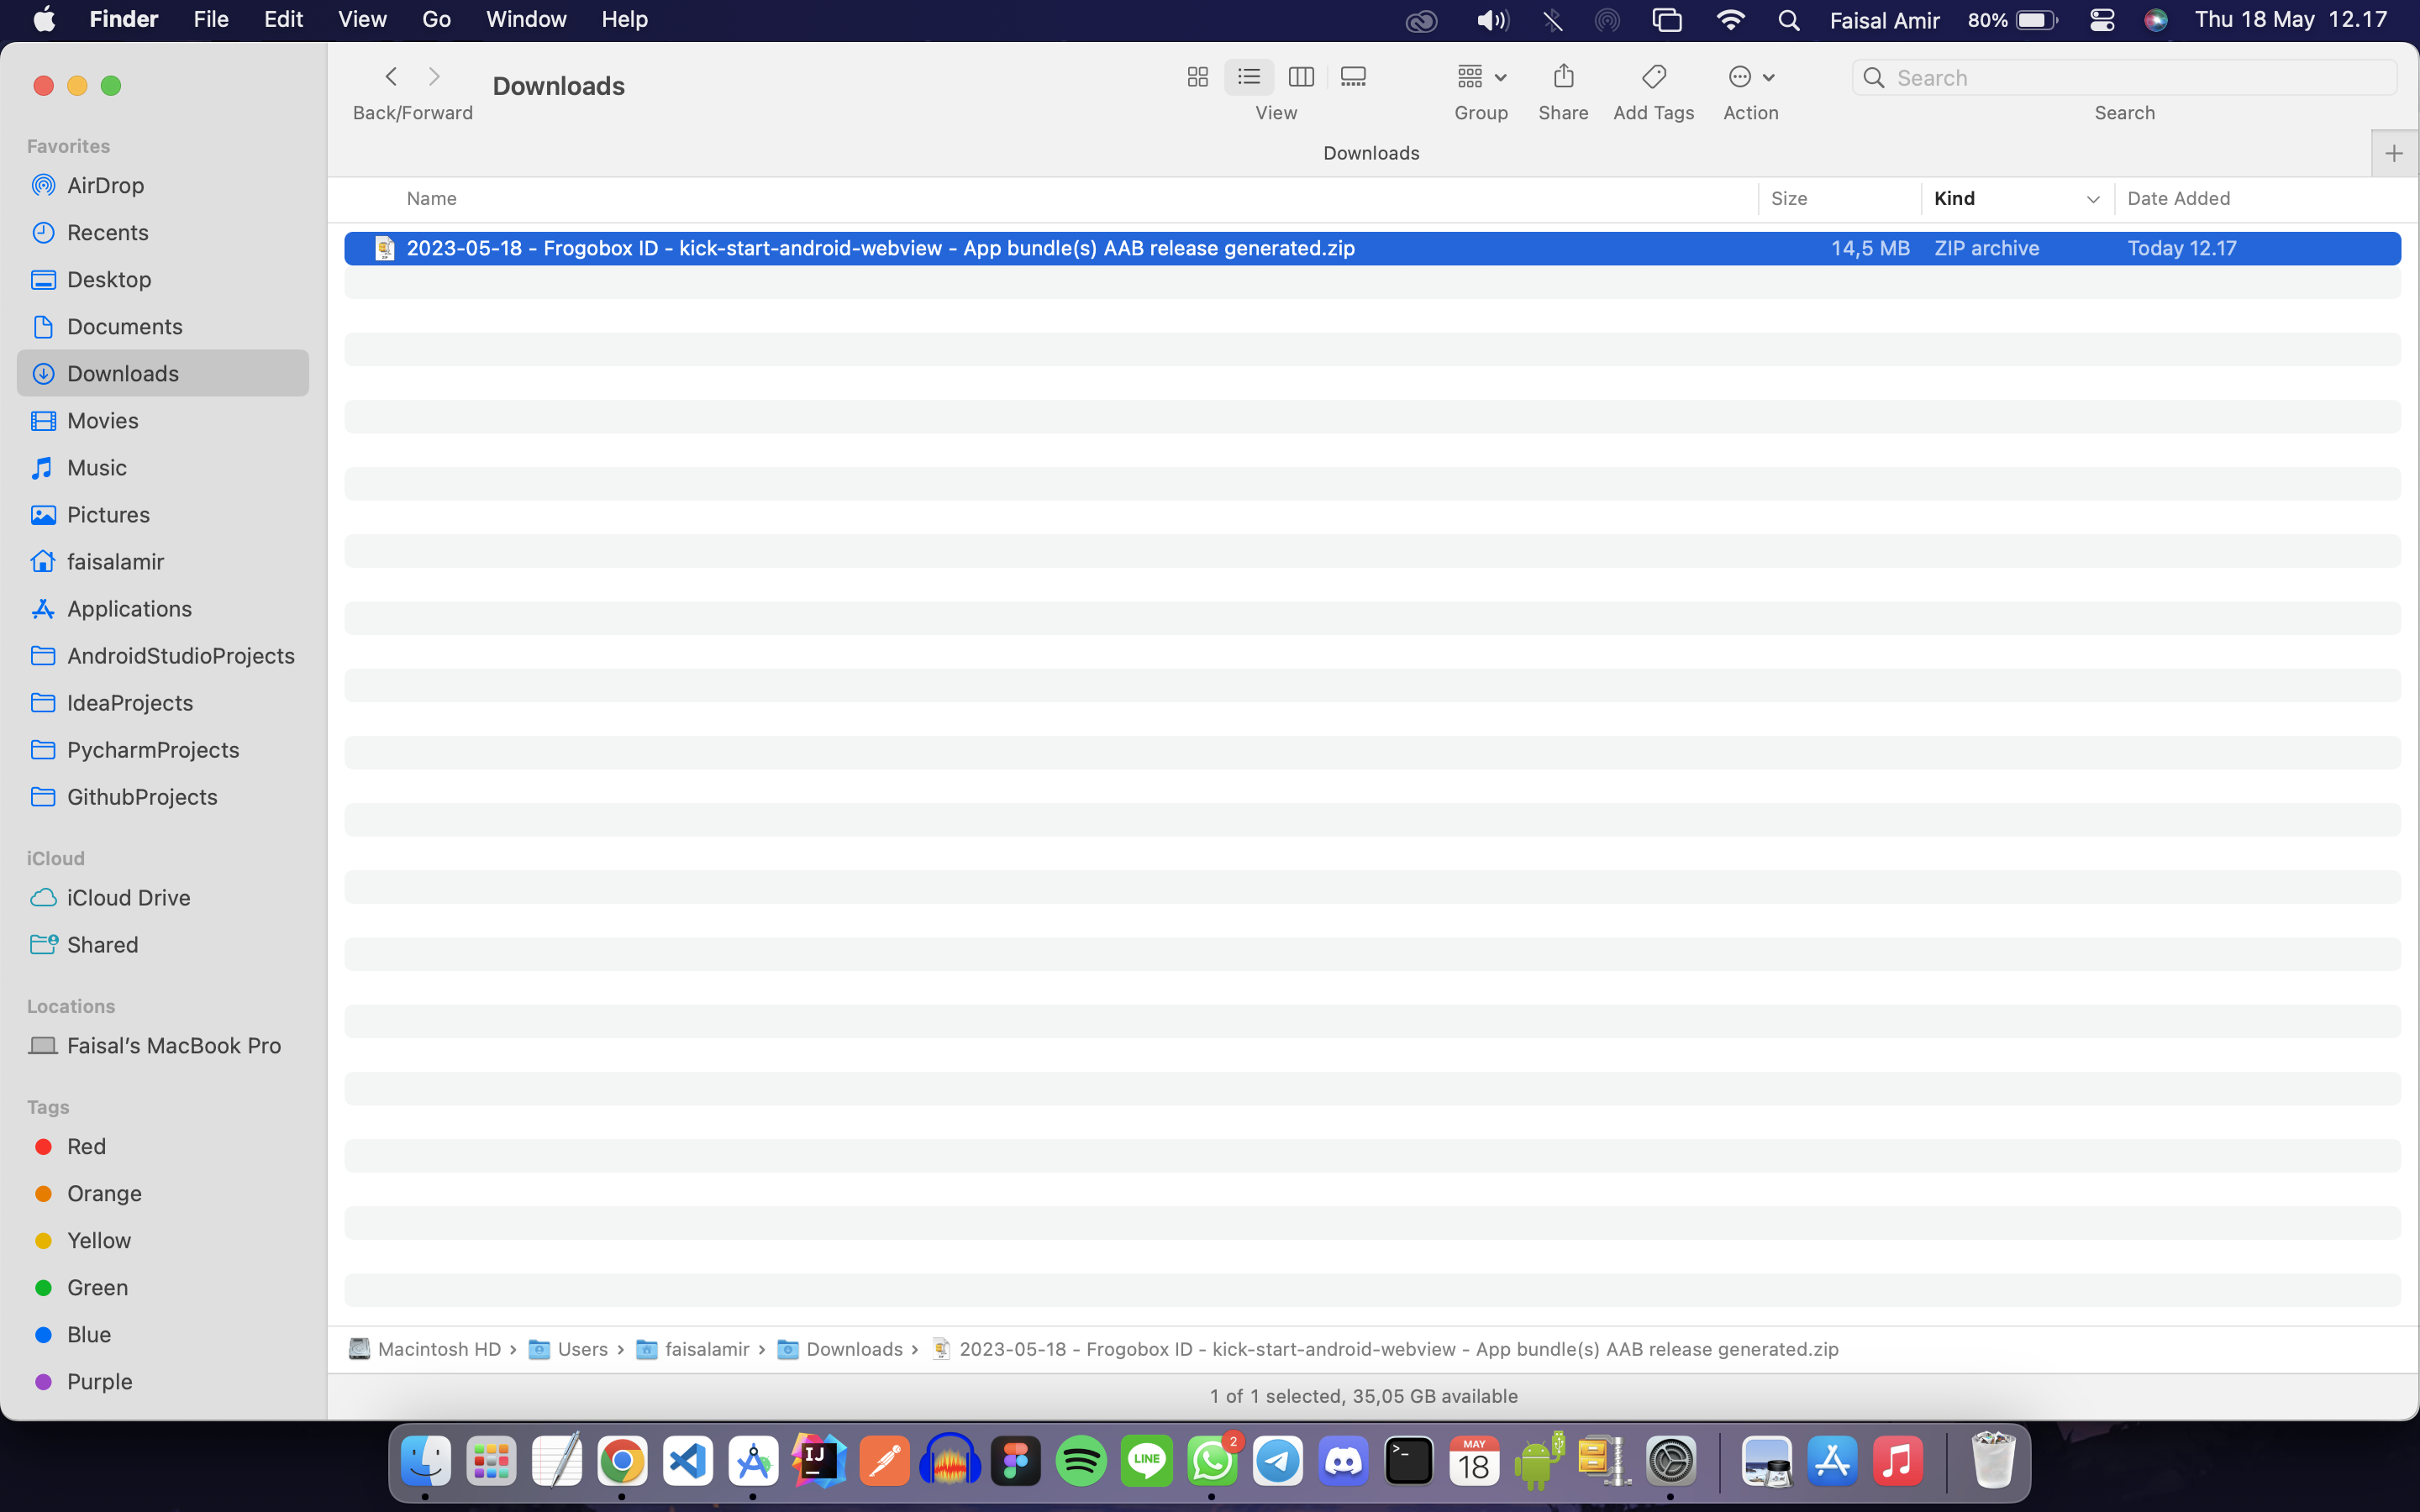The width and height of the screenshot is (2420, 1512).
Task: Switch to icon view
Action: (x=1197, y=77)
